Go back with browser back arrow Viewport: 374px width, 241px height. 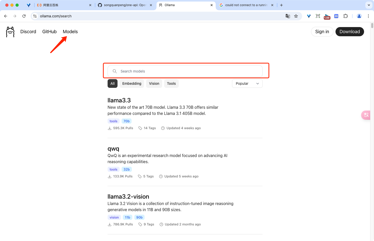click(6, 16)
